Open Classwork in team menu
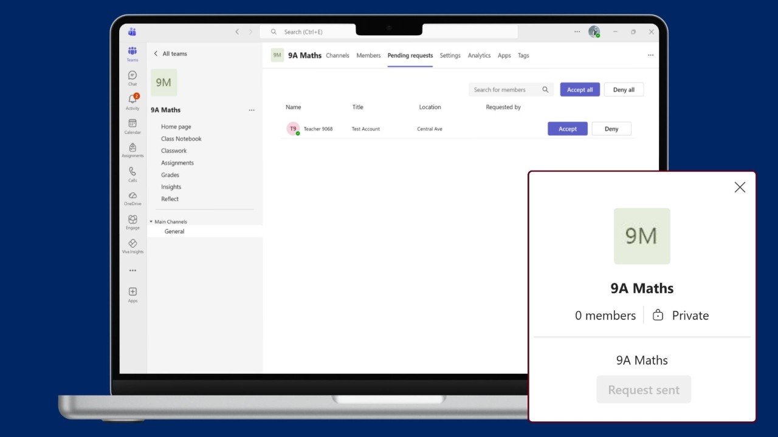Screen dimensions: 778x437 tap(174, 151)
